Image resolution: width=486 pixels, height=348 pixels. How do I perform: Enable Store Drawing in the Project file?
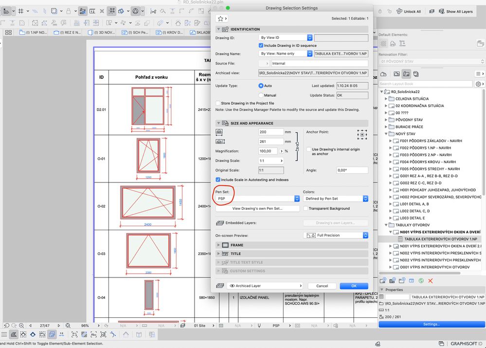point(218,103)
